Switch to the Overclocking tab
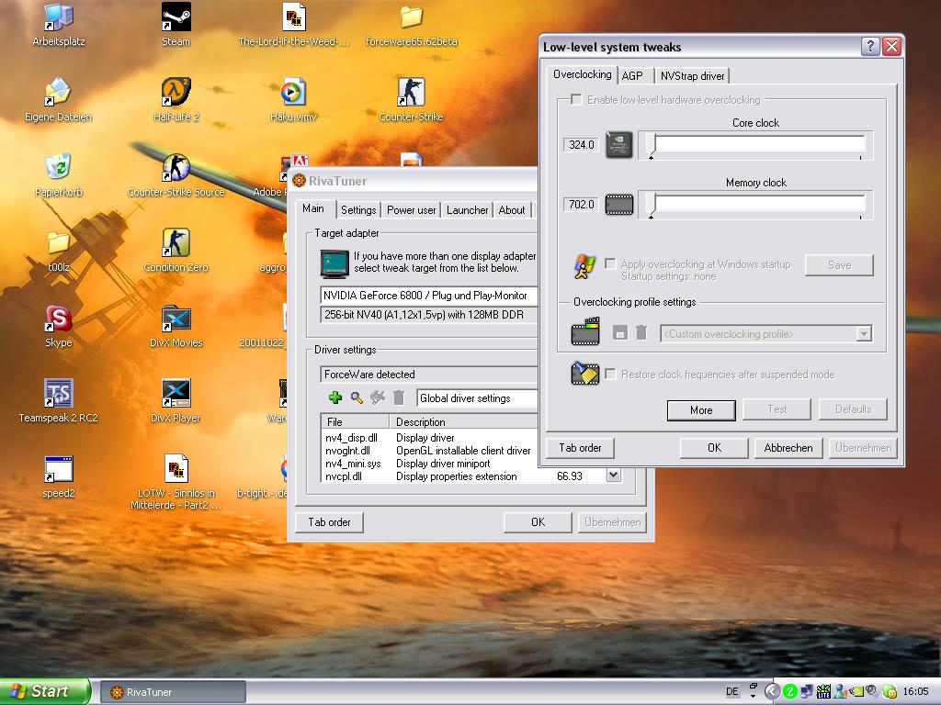Screen dimensions: 941x705 582,74
